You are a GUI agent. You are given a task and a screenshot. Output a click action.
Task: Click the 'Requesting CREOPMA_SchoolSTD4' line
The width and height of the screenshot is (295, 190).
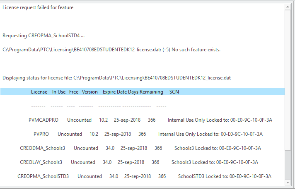tap(44, 36)
